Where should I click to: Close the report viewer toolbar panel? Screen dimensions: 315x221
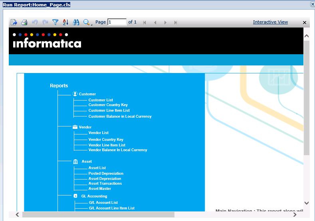305,23
